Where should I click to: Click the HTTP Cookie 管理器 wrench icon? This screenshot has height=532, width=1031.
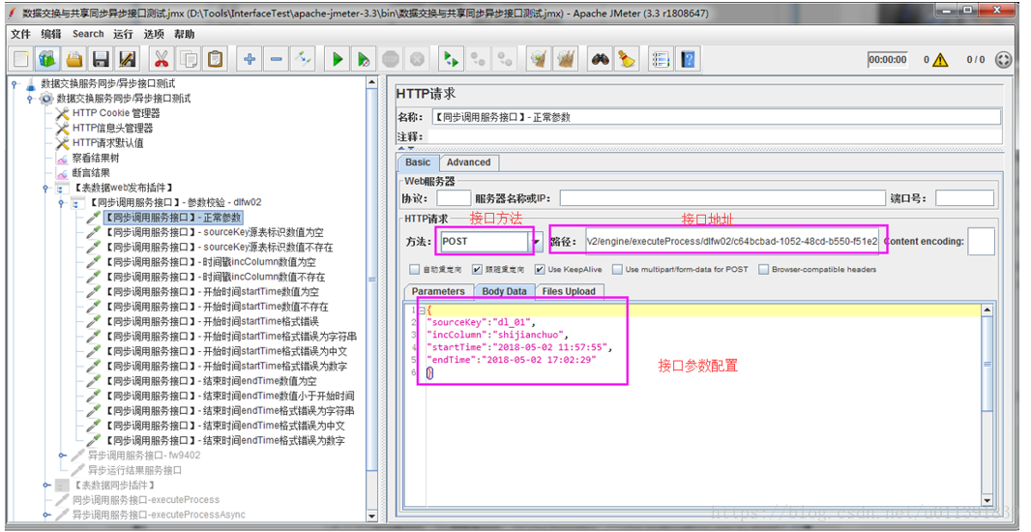63,113
